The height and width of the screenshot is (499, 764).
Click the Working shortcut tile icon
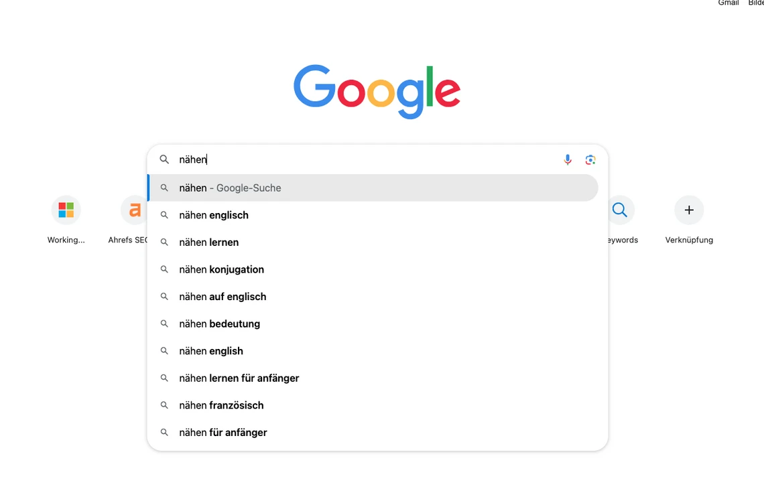66,210
